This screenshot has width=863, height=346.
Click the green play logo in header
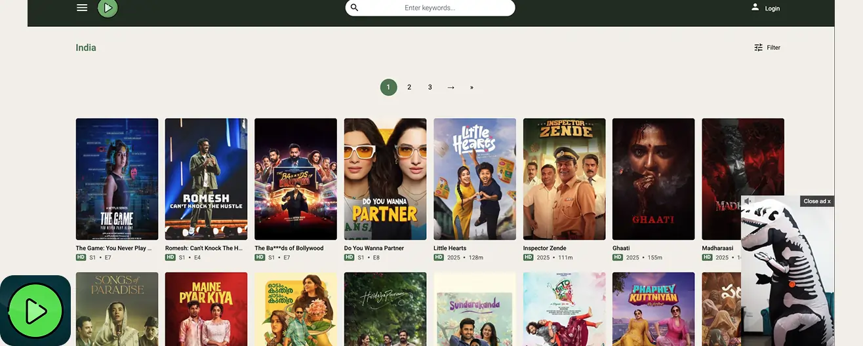pyautogui.click(x=108, y=8)
